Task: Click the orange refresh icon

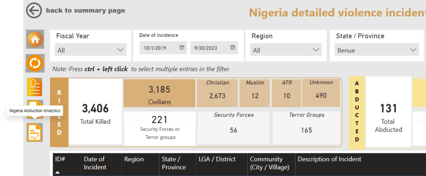Action: coord(35,63)
